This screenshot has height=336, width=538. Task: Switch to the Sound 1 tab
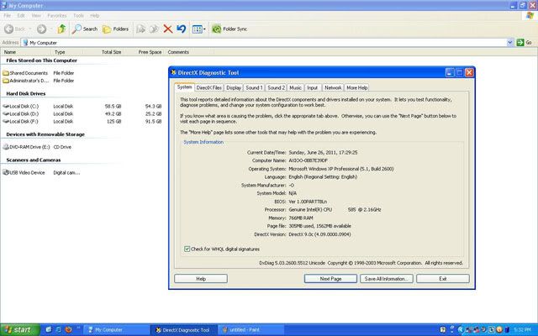click(254, 87)
